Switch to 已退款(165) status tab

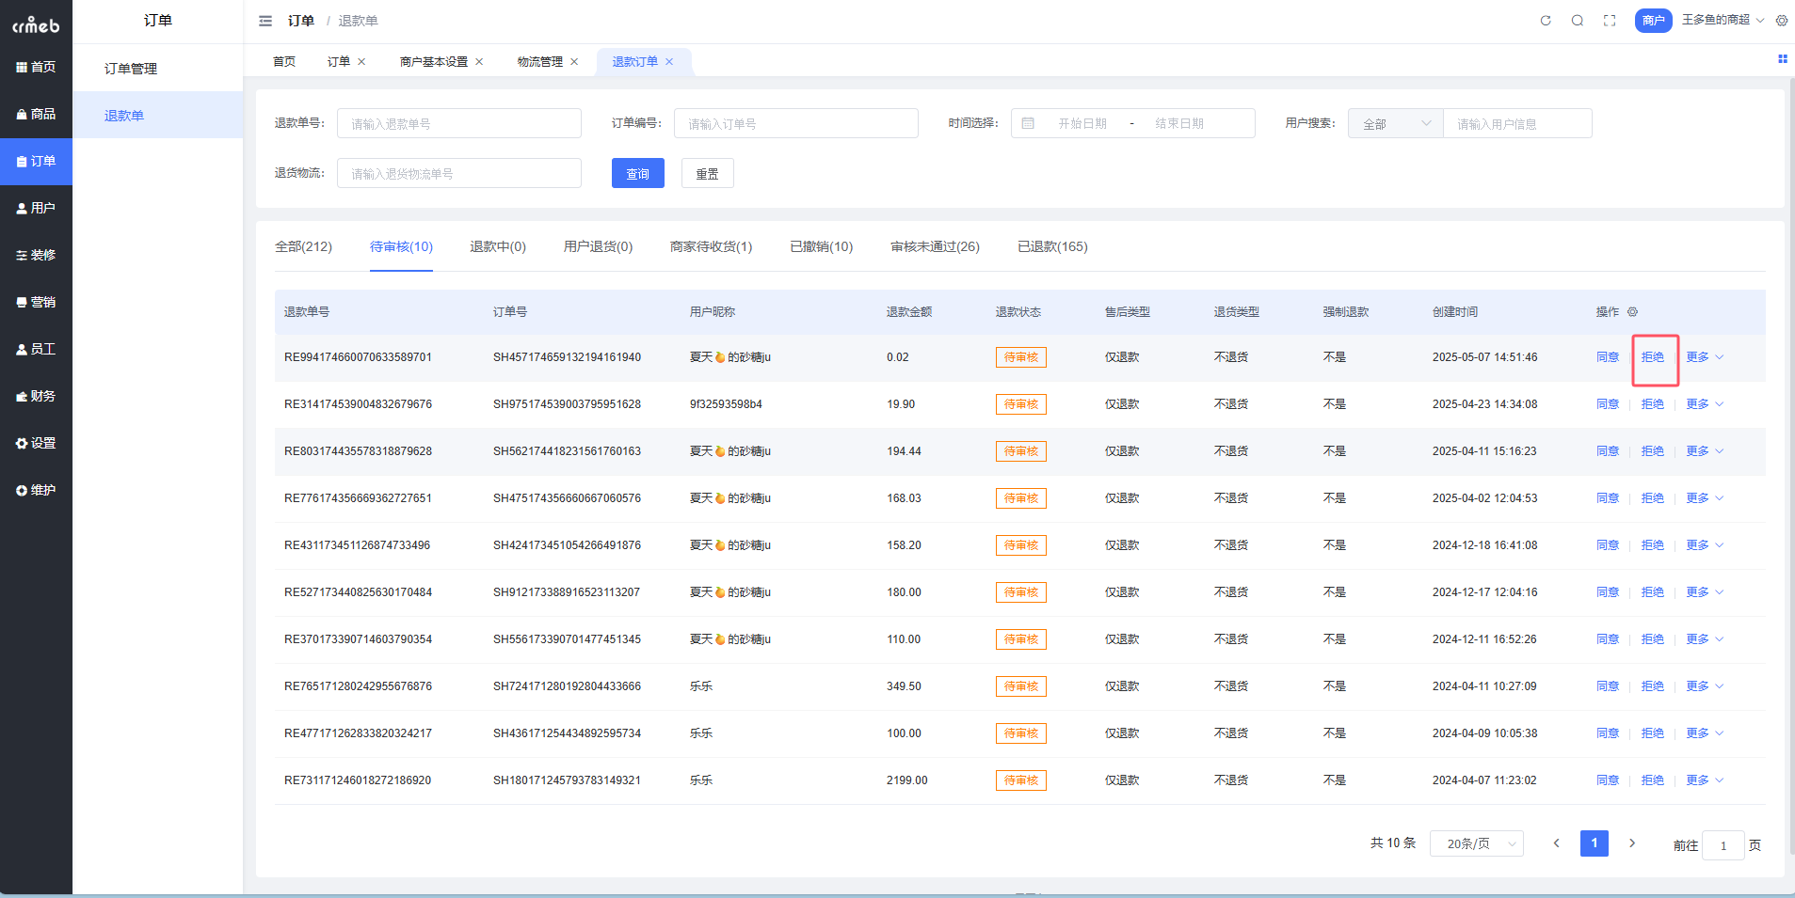(x=1051, y=247)
